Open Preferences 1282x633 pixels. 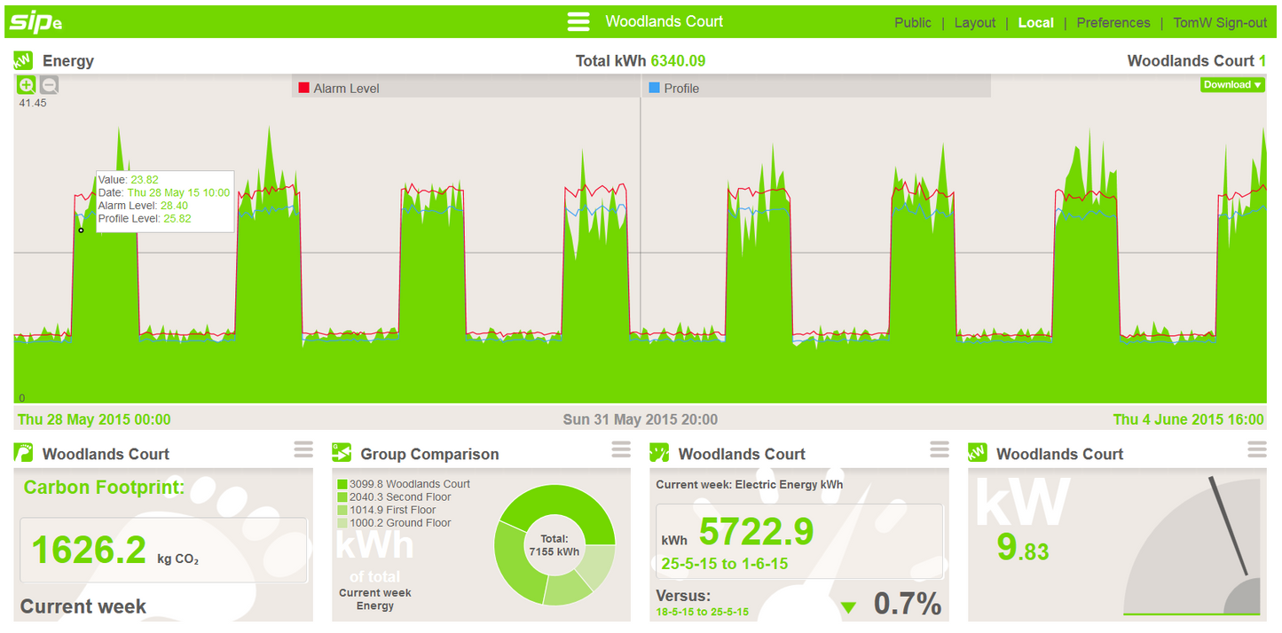[1113, 22]
